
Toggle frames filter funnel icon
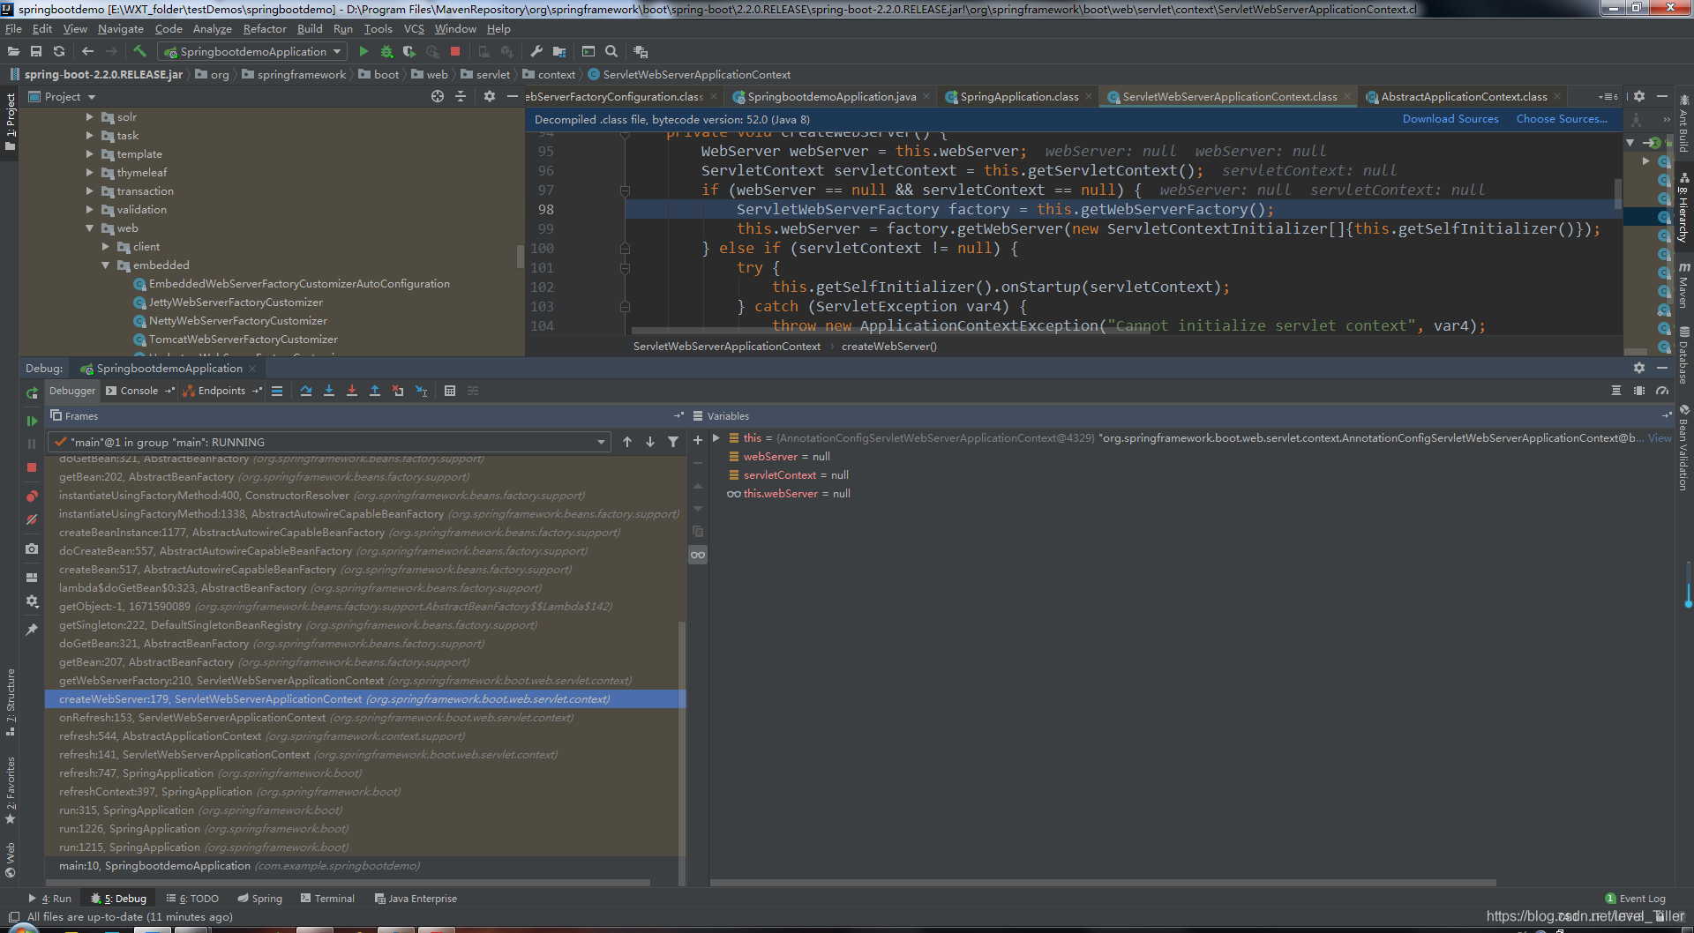pyautogui.click(x=673, y=442)
